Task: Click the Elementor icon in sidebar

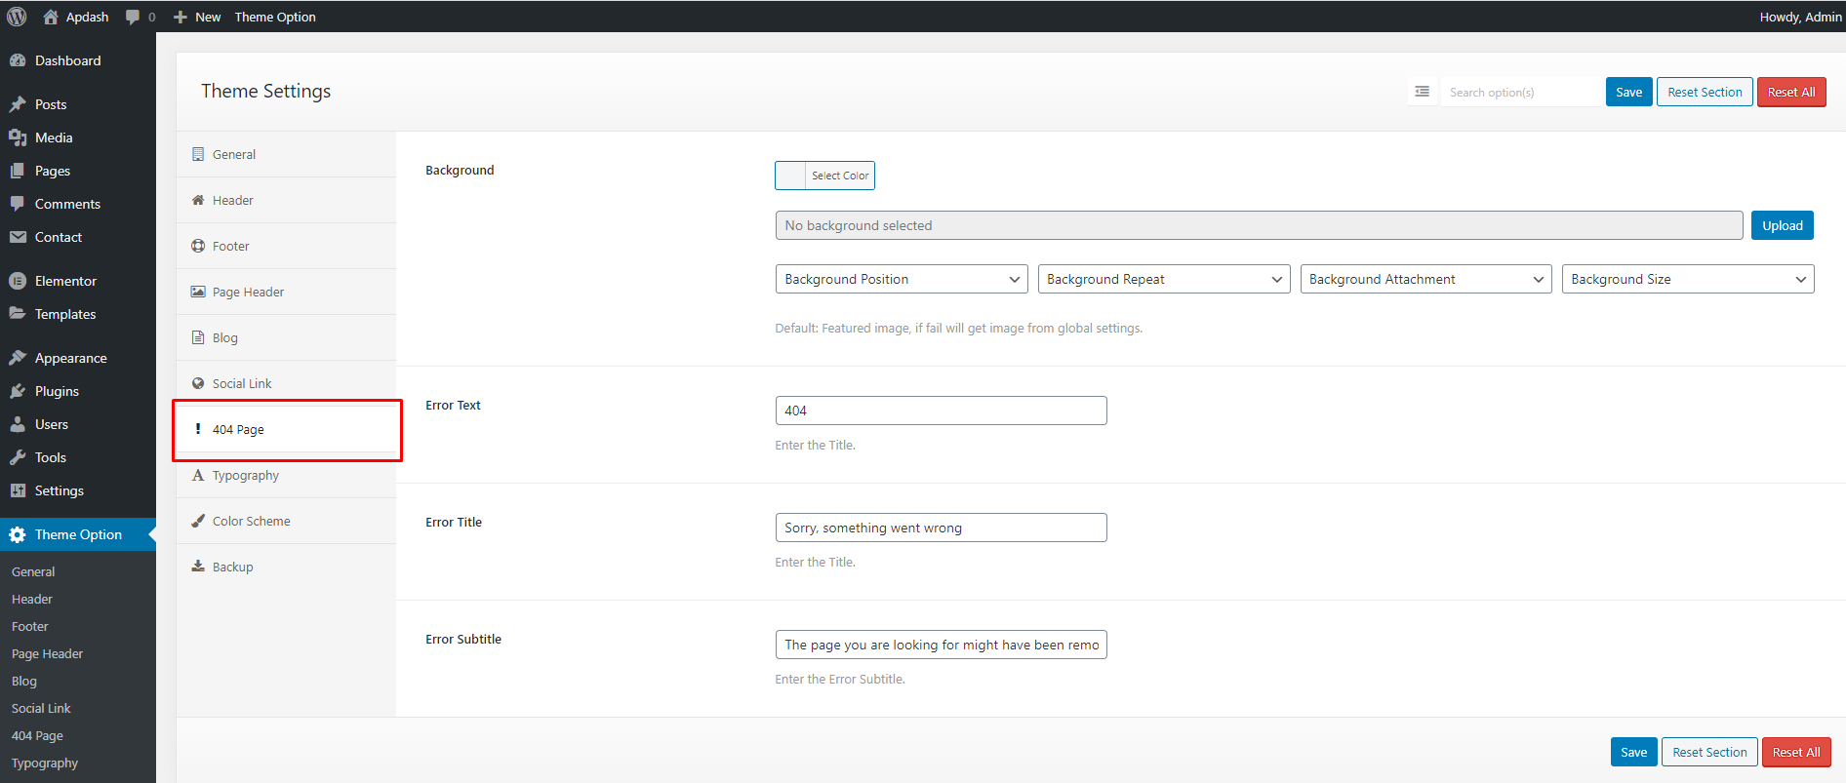Action: click(x=18, y=281)
